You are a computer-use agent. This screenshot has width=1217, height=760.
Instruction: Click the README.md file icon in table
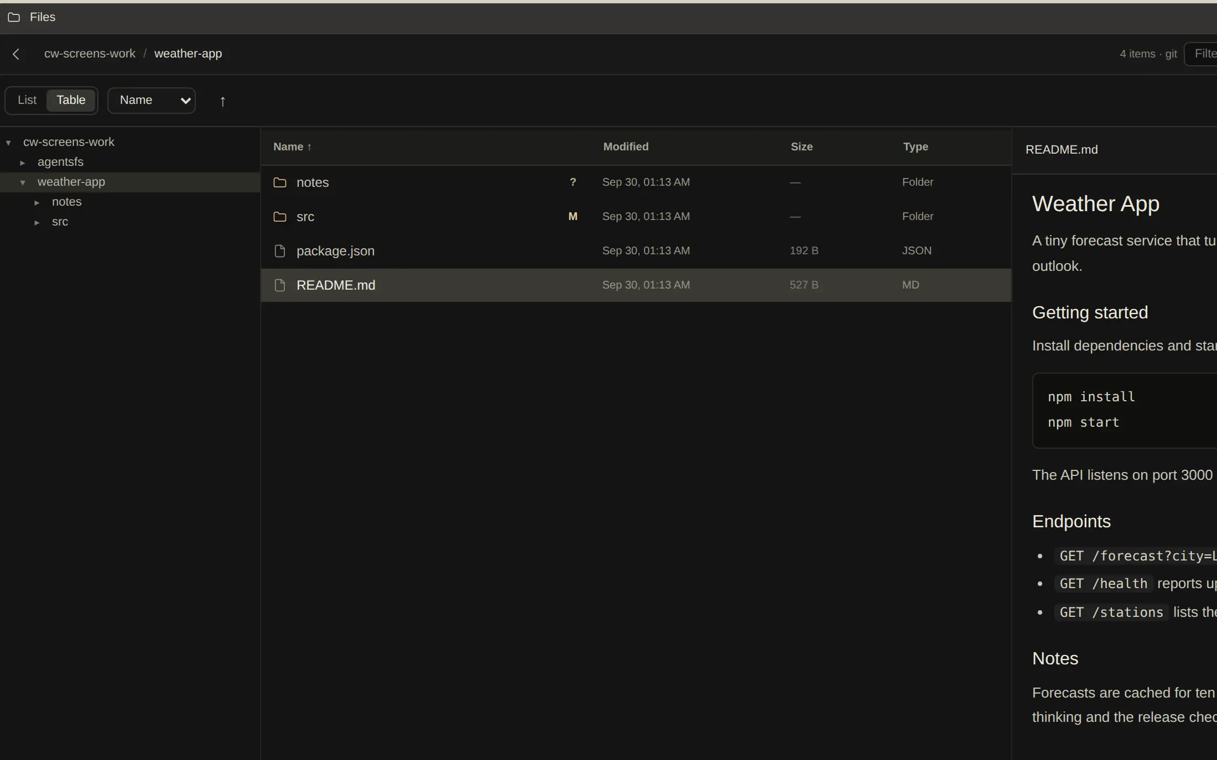[x=280, y=285]
